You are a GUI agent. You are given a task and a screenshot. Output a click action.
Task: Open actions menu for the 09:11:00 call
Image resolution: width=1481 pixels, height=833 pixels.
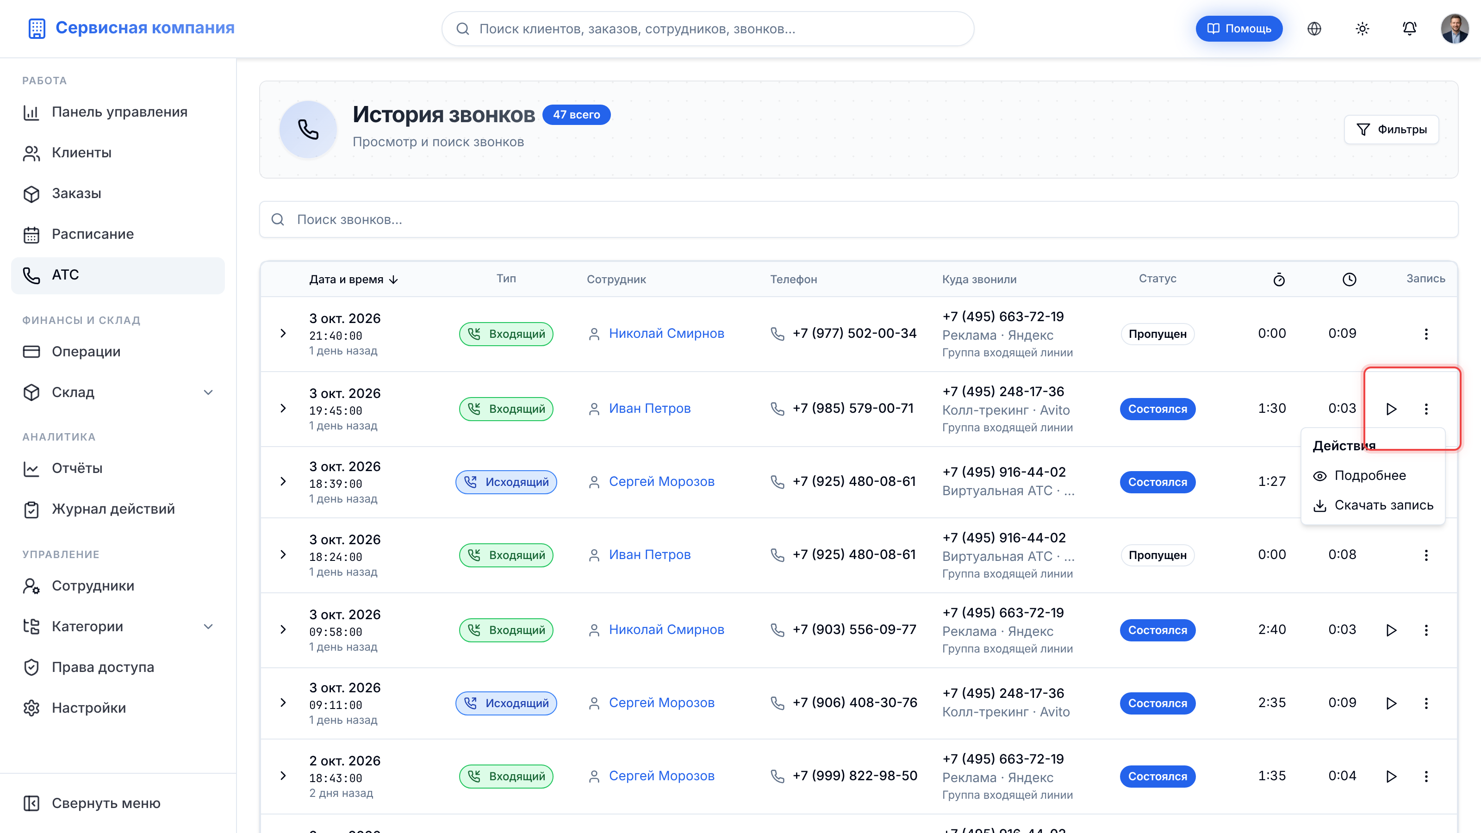pos(1426,703)
